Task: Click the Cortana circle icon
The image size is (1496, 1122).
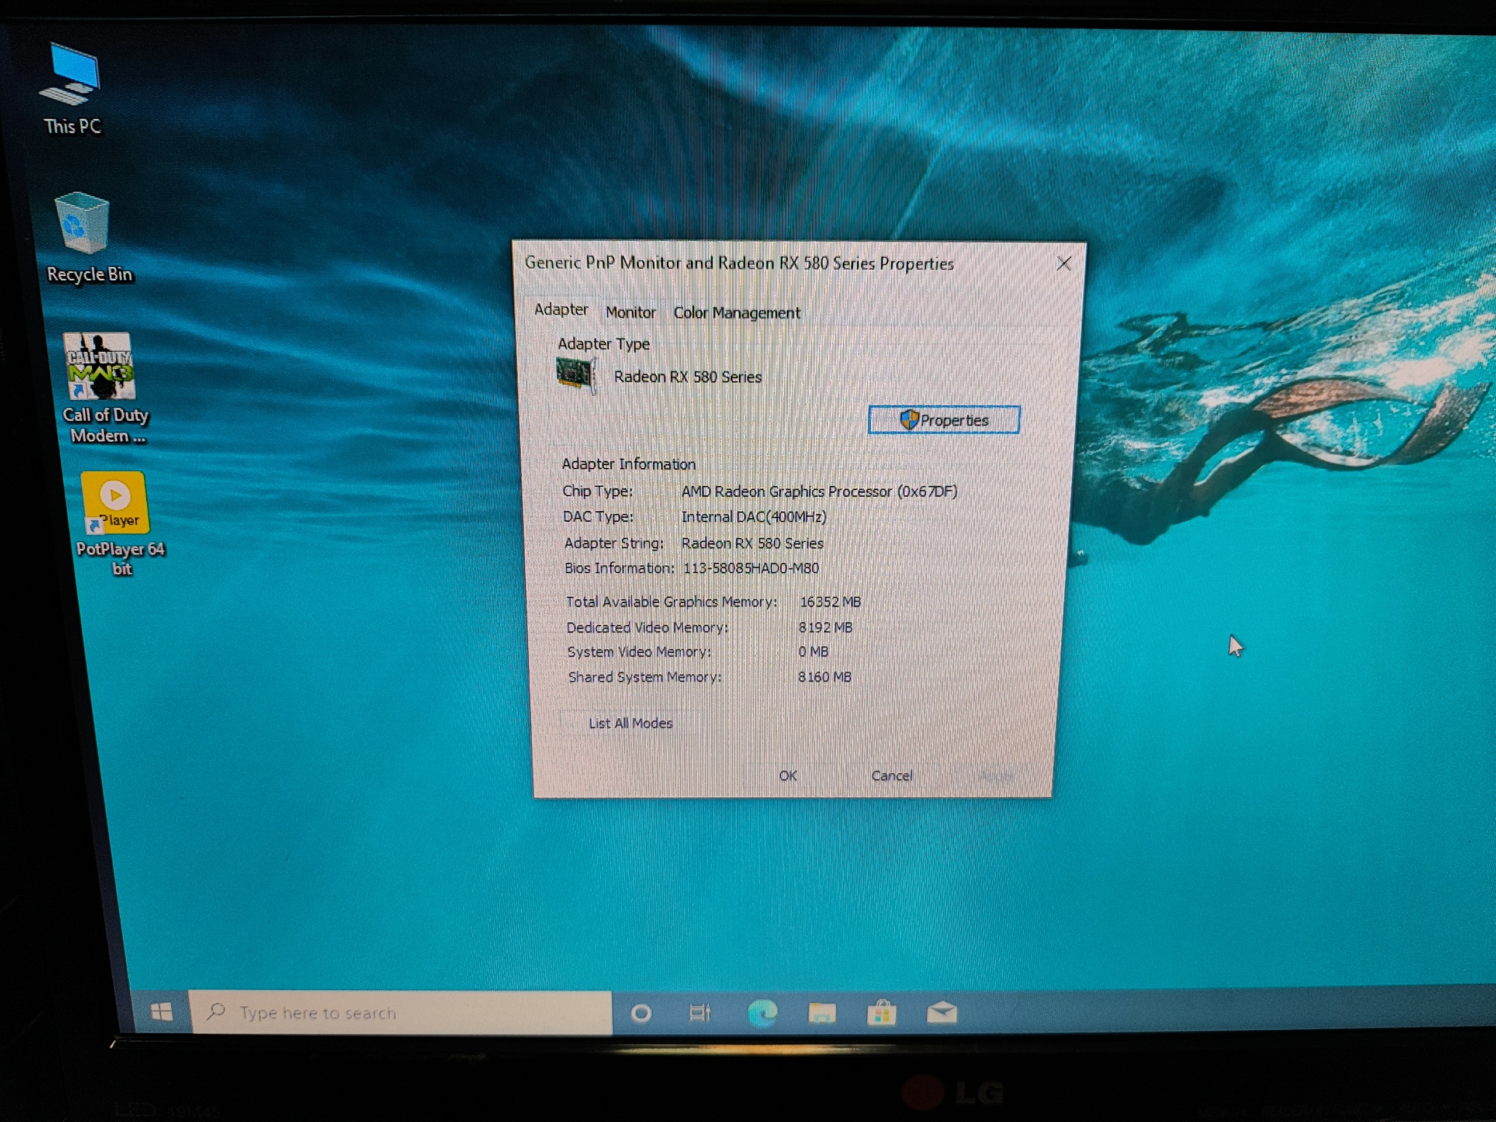Action: 640,1013
